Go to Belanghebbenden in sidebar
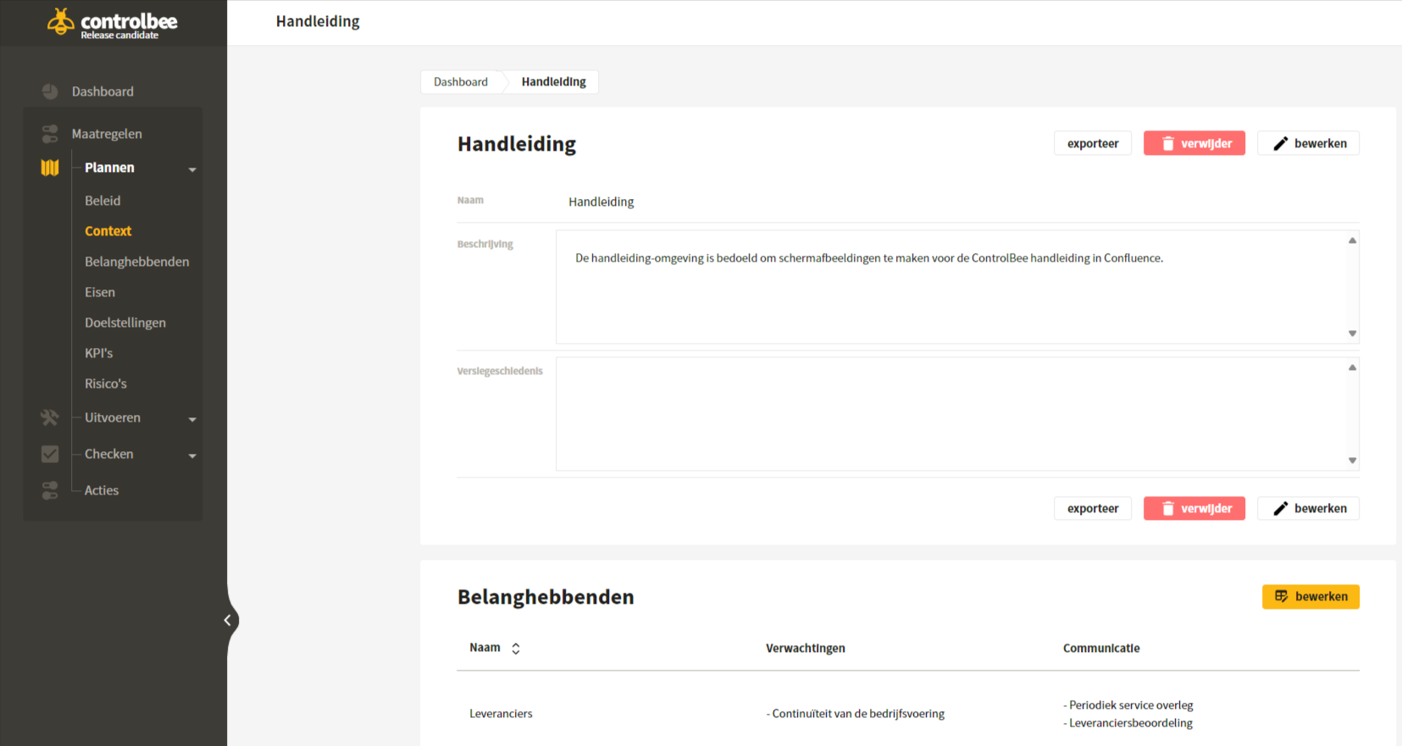Viewport: 1402px width, 746px height. [x=136, y=262]
